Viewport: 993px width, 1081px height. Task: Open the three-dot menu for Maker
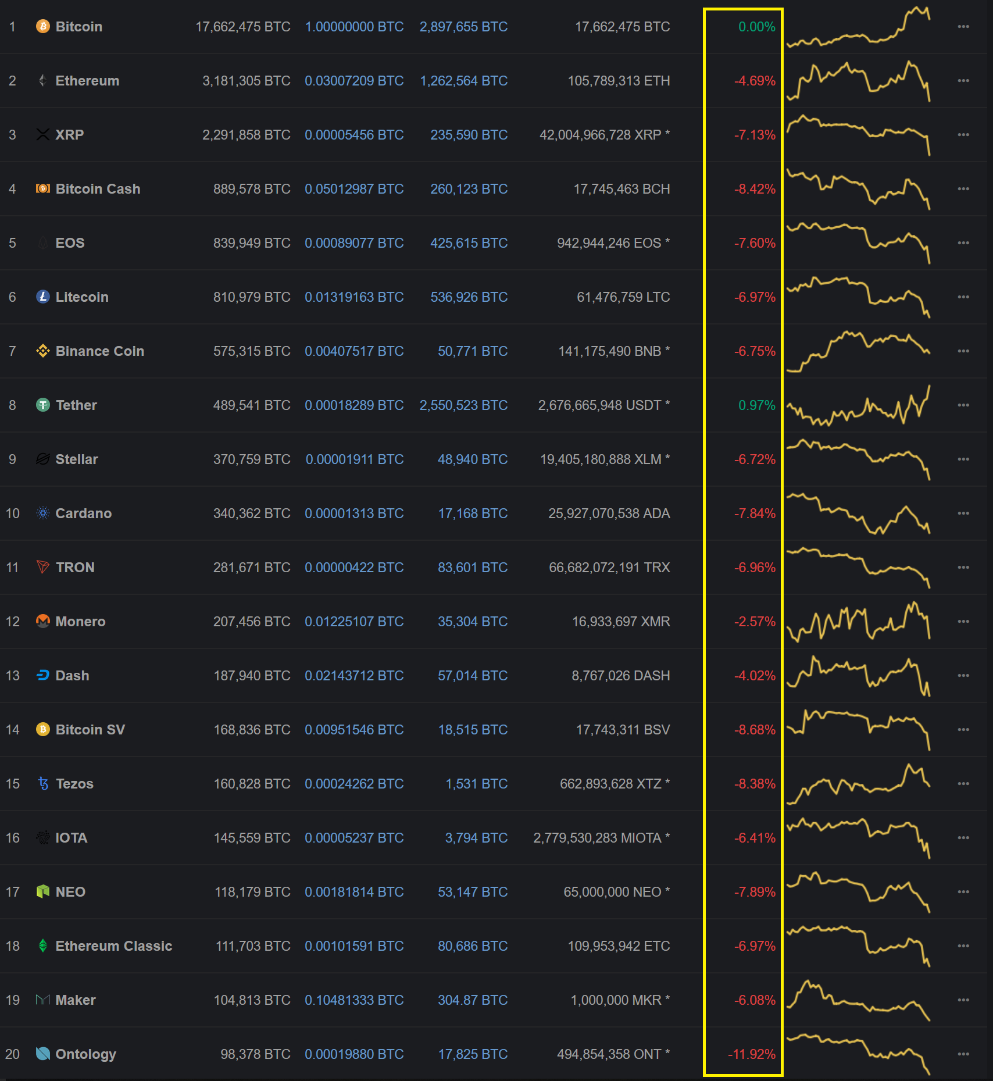click(x=963, y=1000)
